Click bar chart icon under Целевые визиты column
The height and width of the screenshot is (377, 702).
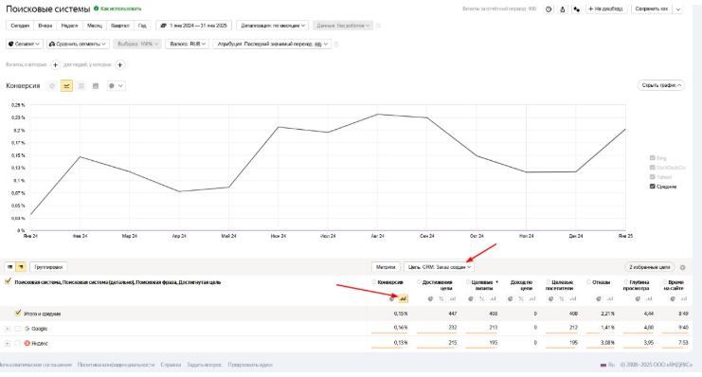tap(493, 298)
